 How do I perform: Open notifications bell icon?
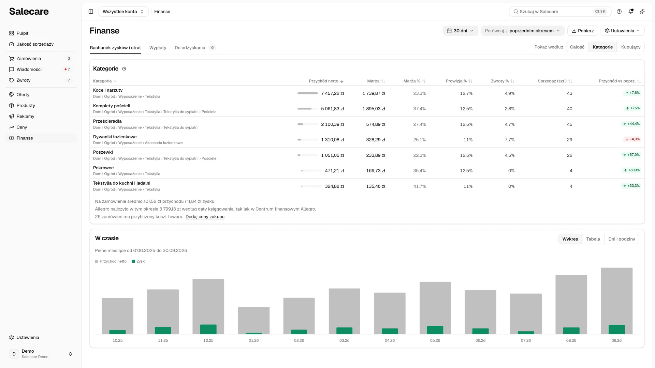point(631,12)
